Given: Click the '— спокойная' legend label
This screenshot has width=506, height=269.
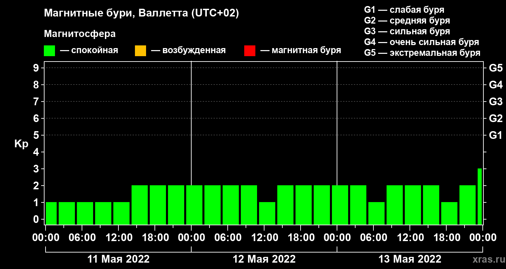Looking at the screenshot, I should (89, 50).
